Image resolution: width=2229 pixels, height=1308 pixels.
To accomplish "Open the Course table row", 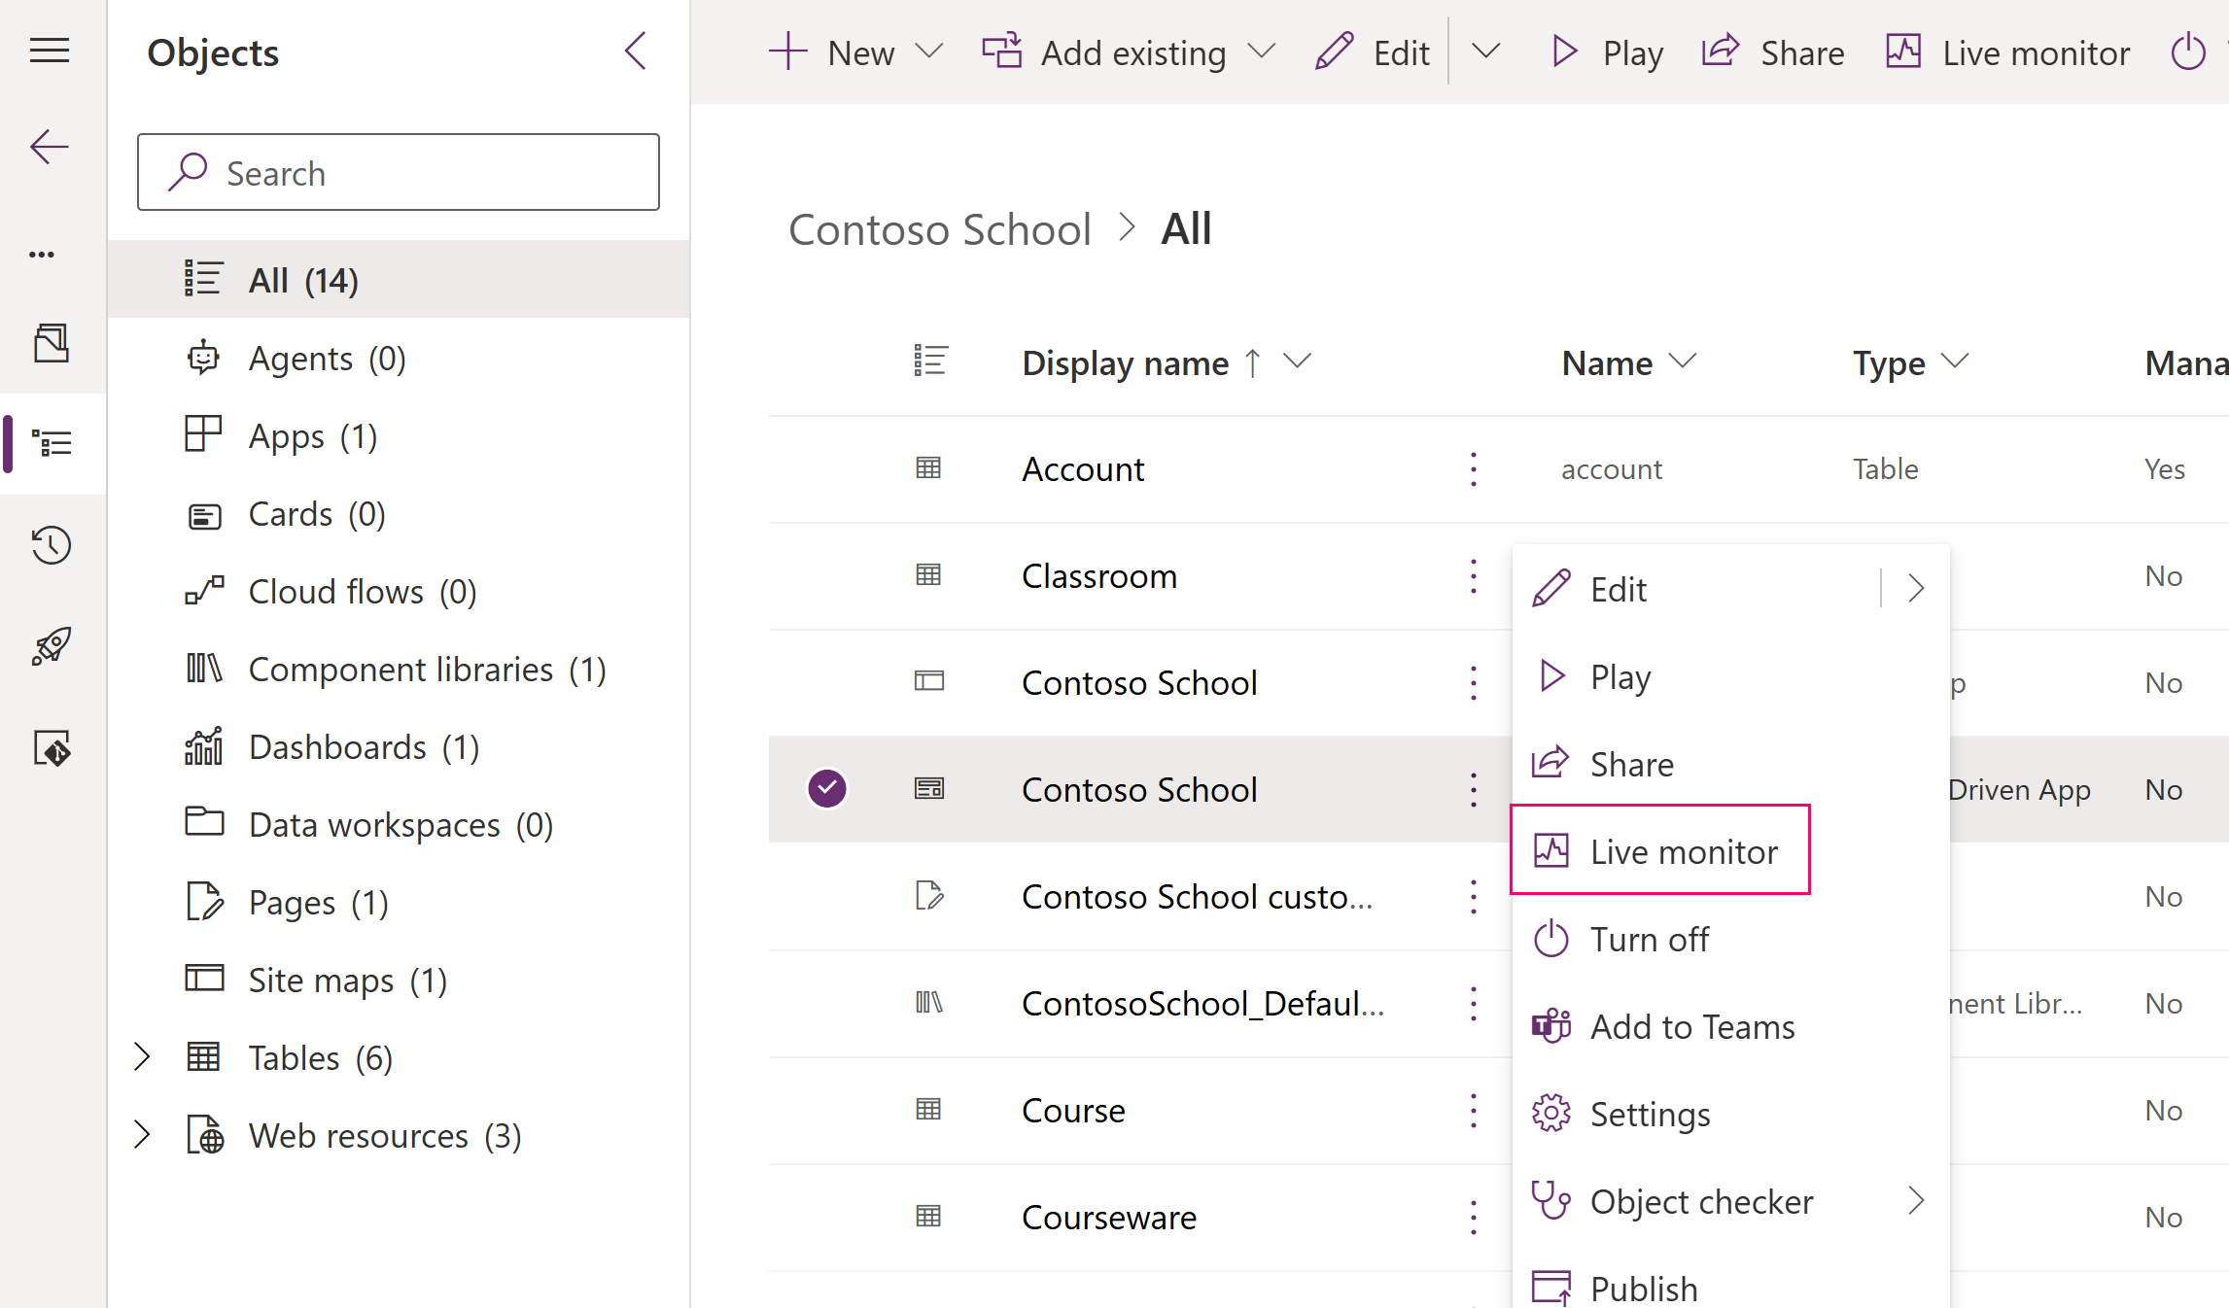I will (1073, 1111).
